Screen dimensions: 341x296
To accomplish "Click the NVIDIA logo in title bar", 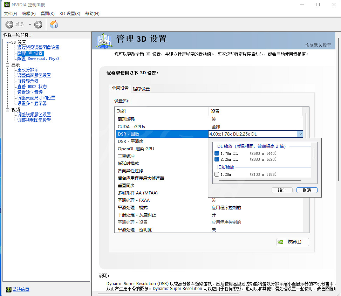I will (x=7, y=5).
